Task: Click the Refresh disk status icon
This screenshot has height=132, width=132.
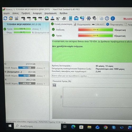Action: point(5,18)
